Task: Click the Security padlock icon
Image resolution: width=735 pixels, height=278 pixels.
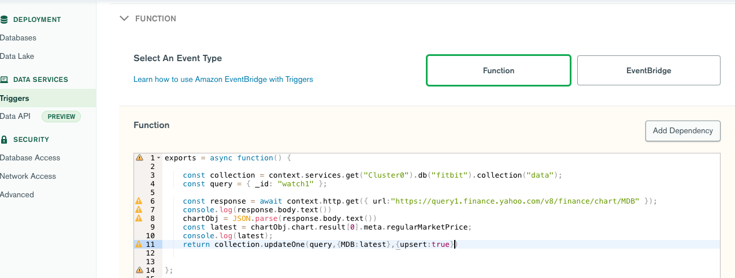Action: click(4, 140)
